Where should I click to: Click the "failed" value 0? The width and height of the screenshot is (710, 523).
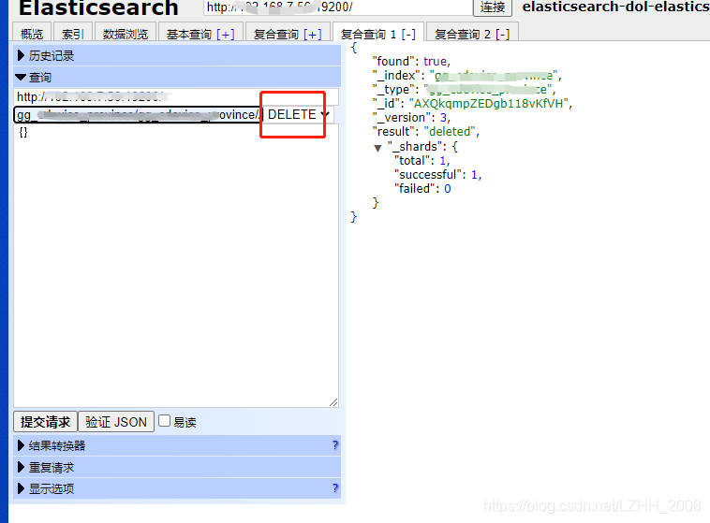pyautogui.click(x=448, y=189)
